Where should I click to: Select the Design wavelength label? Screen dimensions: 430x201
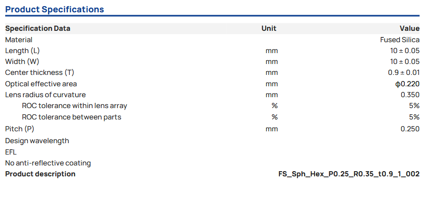pos(37,141)
